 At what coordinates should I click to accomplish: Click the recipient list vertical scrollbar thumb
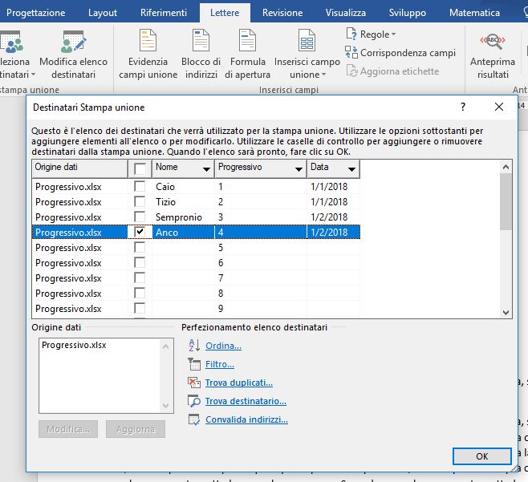pos(506,201)
